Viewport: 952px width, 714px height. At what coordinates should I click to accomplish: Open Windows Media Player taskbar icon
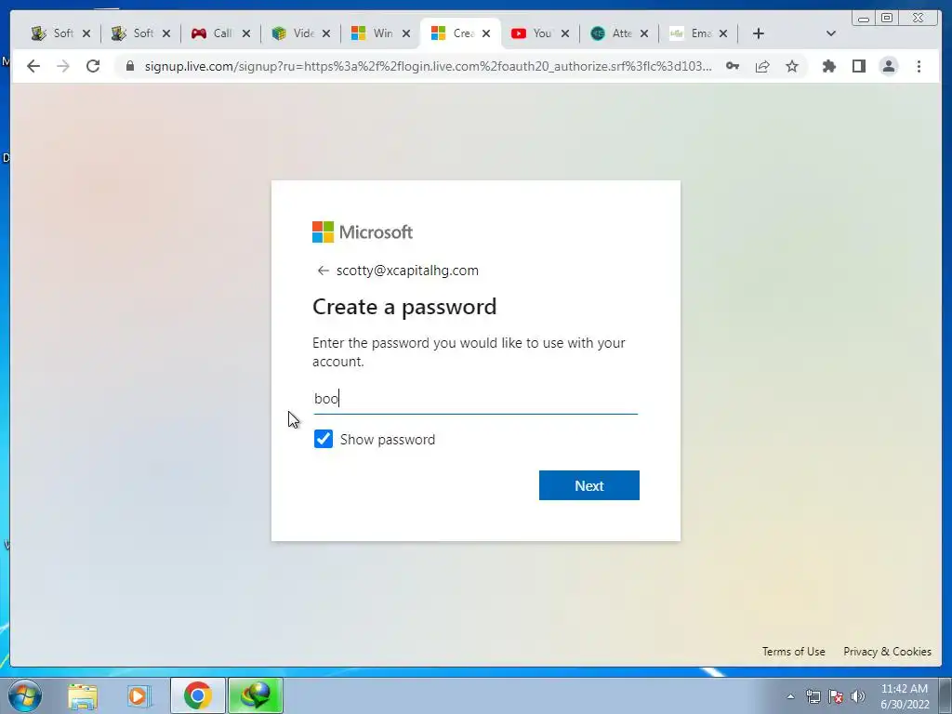coord(139,695)
